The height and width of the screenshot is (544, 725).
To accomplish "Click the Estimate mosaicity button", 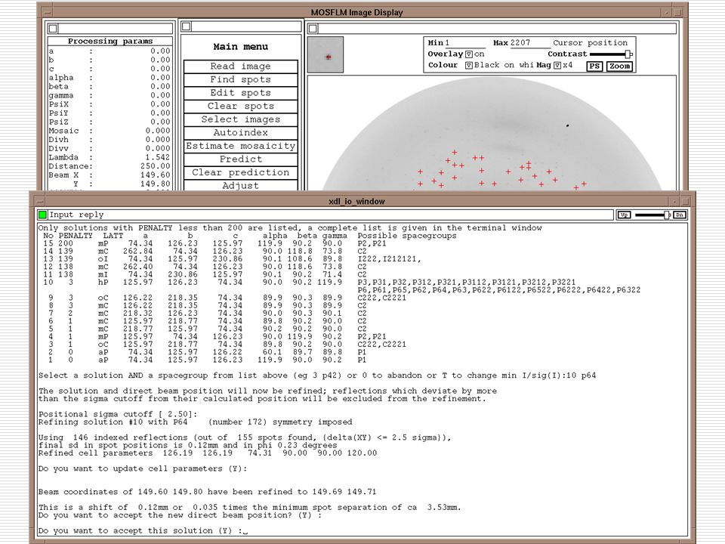I will pyautogui.click(x=240, y=146).
